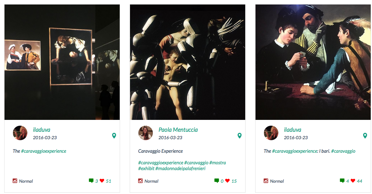Open the mannequins and Madonna photo
This screenshot has height=194, width=372.
coord(188,62)
